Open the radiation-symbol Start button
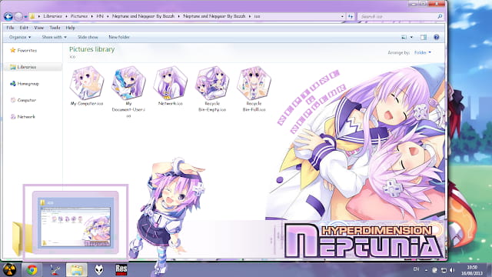Screen dimensions: 492x277 coord(10,270)
